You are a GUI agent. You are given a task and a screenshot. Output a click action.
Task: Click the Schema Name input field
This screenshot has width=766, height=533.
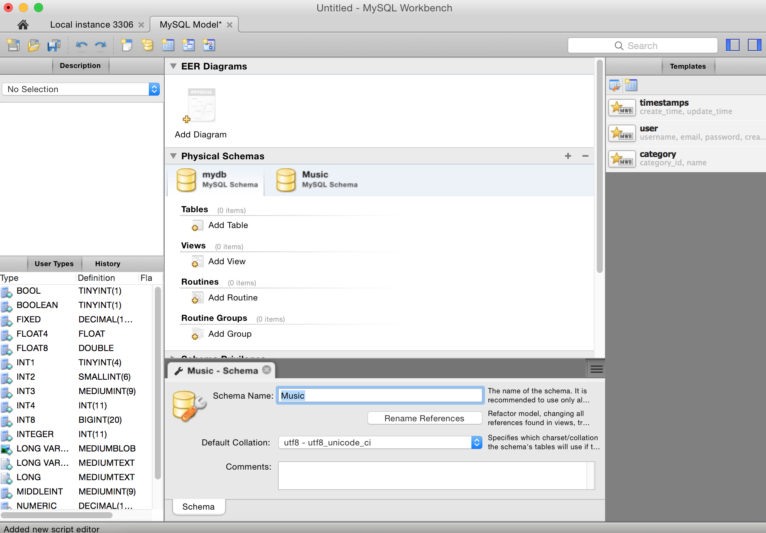click(380, 395)
